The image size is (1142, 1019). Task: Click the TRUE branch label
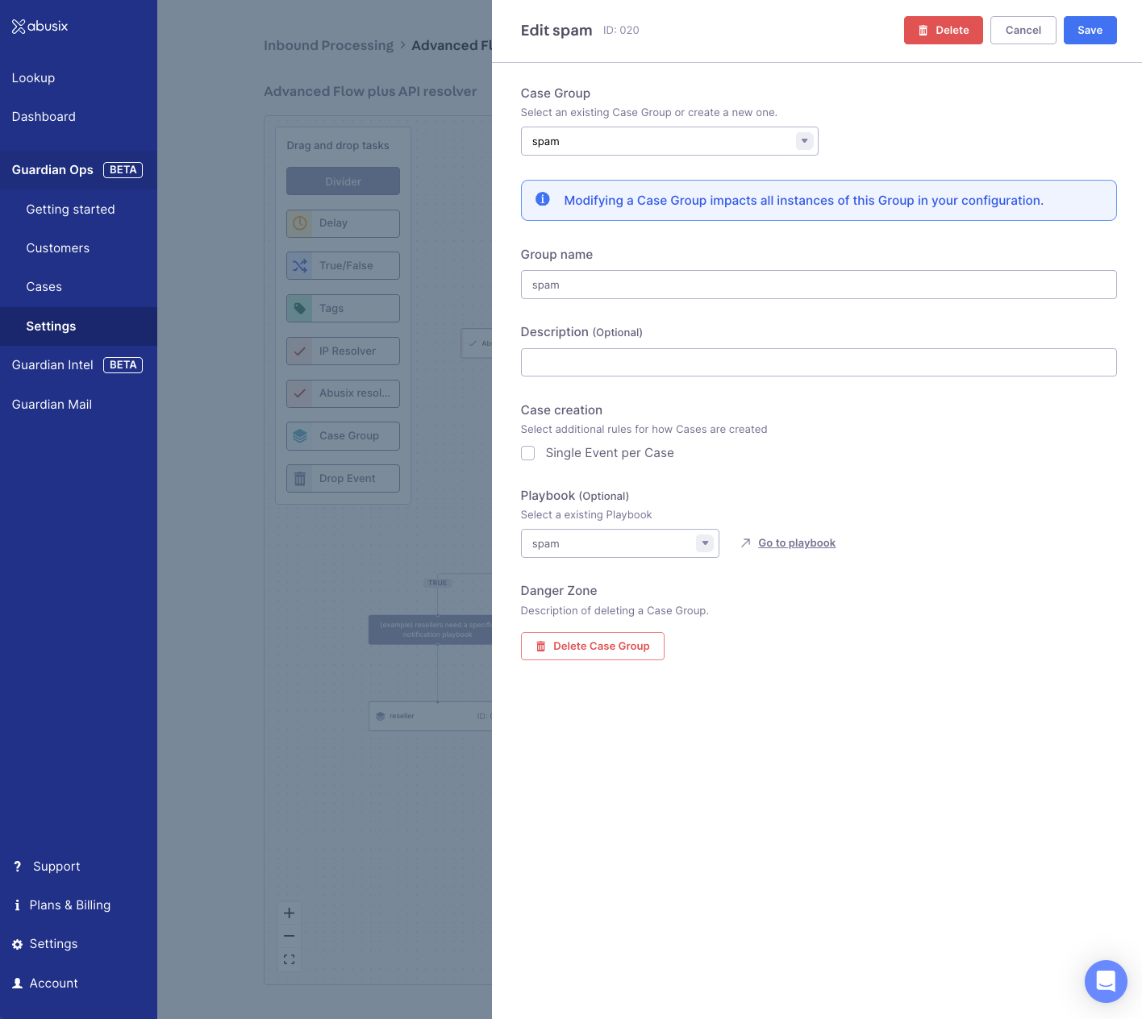(x=438, y=583)
